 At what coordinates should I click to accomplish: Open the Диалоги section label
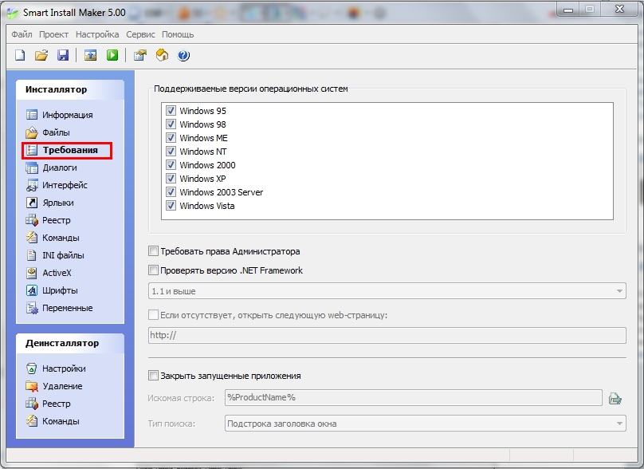click(x=60, y=167)
